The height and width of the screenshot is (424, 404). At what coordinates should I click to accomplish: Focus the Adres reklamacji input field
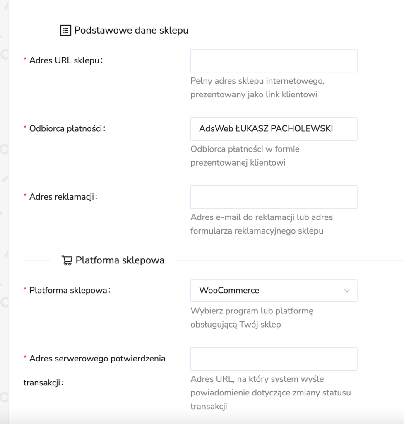click(x=274, y=197)
